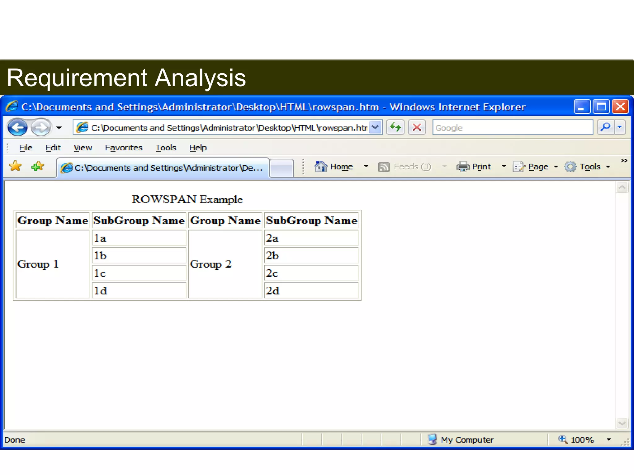Open the Favorites menu

coord(124,148)
